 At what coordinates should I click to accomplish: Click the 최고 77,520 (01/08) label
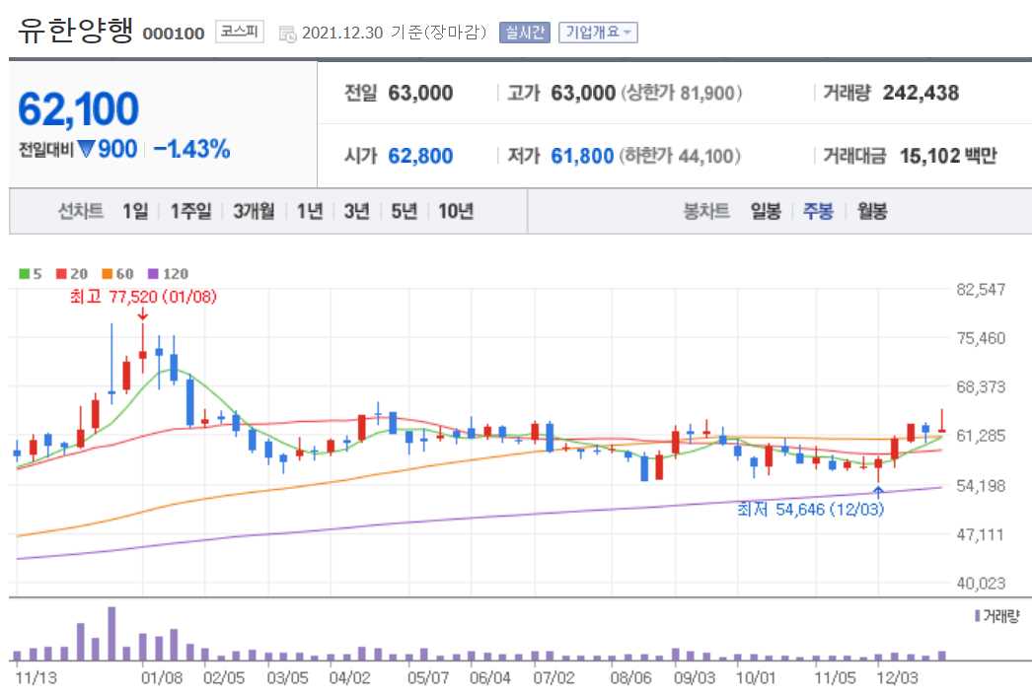(143, 297)
